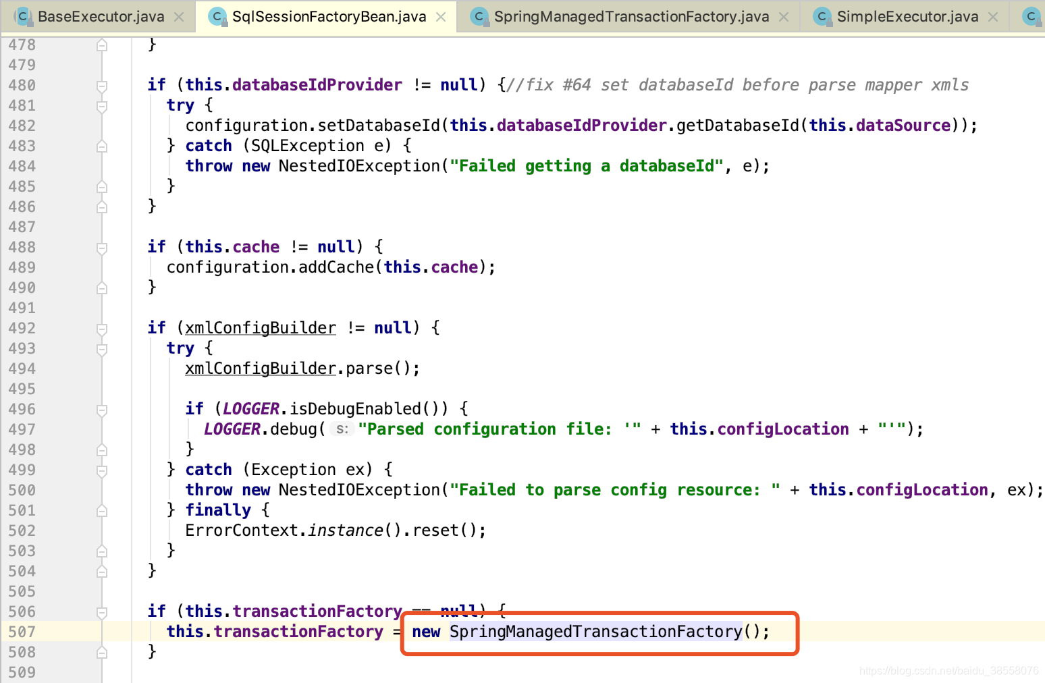Fold the catch Exception block at line 499
Image resolution: width=1045 pixels, height=683 pixels.
click(102, 470)
